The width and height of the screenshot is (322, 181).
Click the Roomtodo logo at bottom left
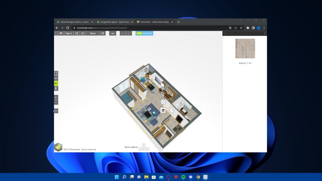click(x=58, y=147)
